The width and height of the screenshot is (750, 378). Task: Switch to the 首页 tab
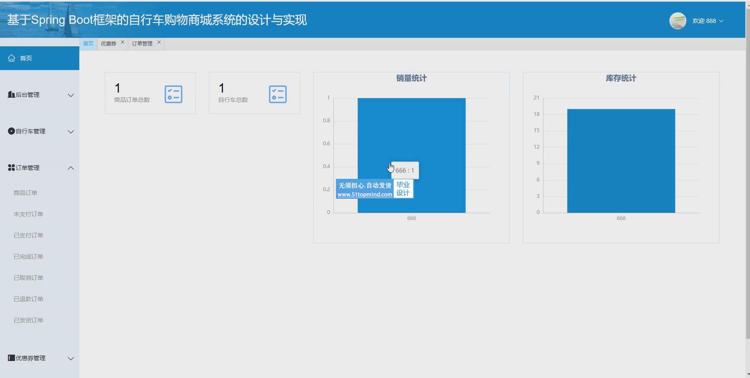pyautogui.click(x=88, y=44)
